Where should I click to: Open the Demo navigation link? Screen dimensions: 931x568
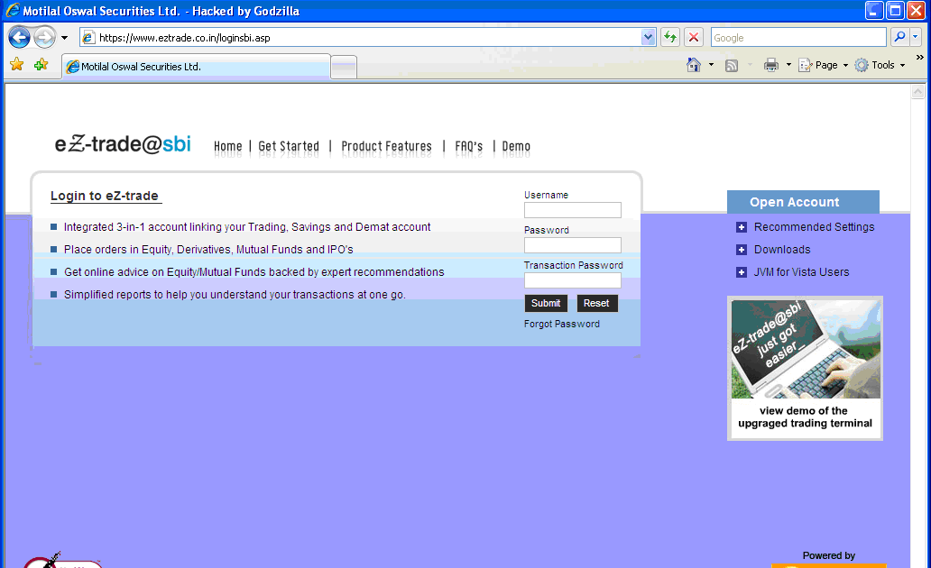(x=516, y=146)
